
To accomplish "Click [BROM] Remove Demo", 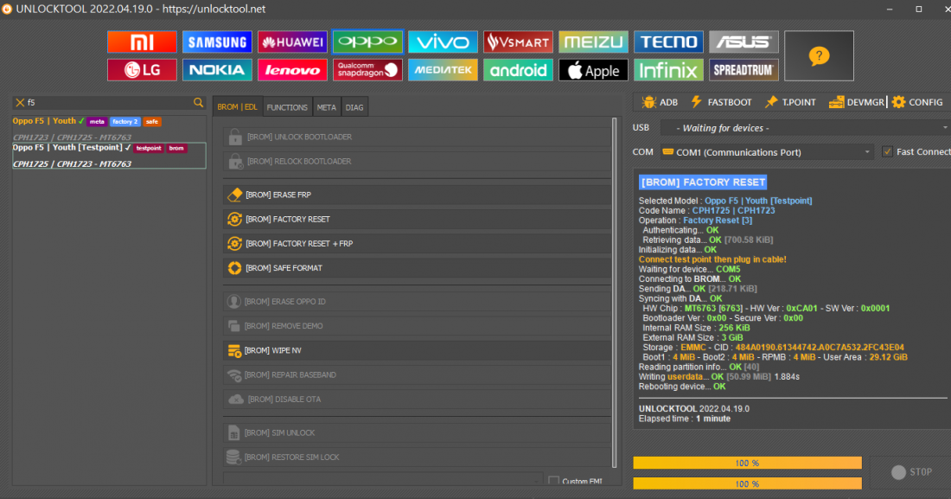I will (418, 326).
